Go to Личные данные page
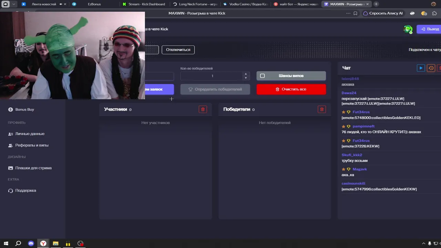The height and width of the screenshot is (248, 441). coord(30,134)
